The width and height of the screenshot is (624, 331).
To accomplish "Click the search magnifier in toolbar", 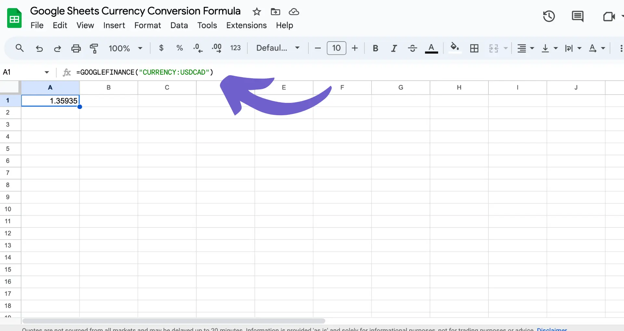I will point(19,48).
